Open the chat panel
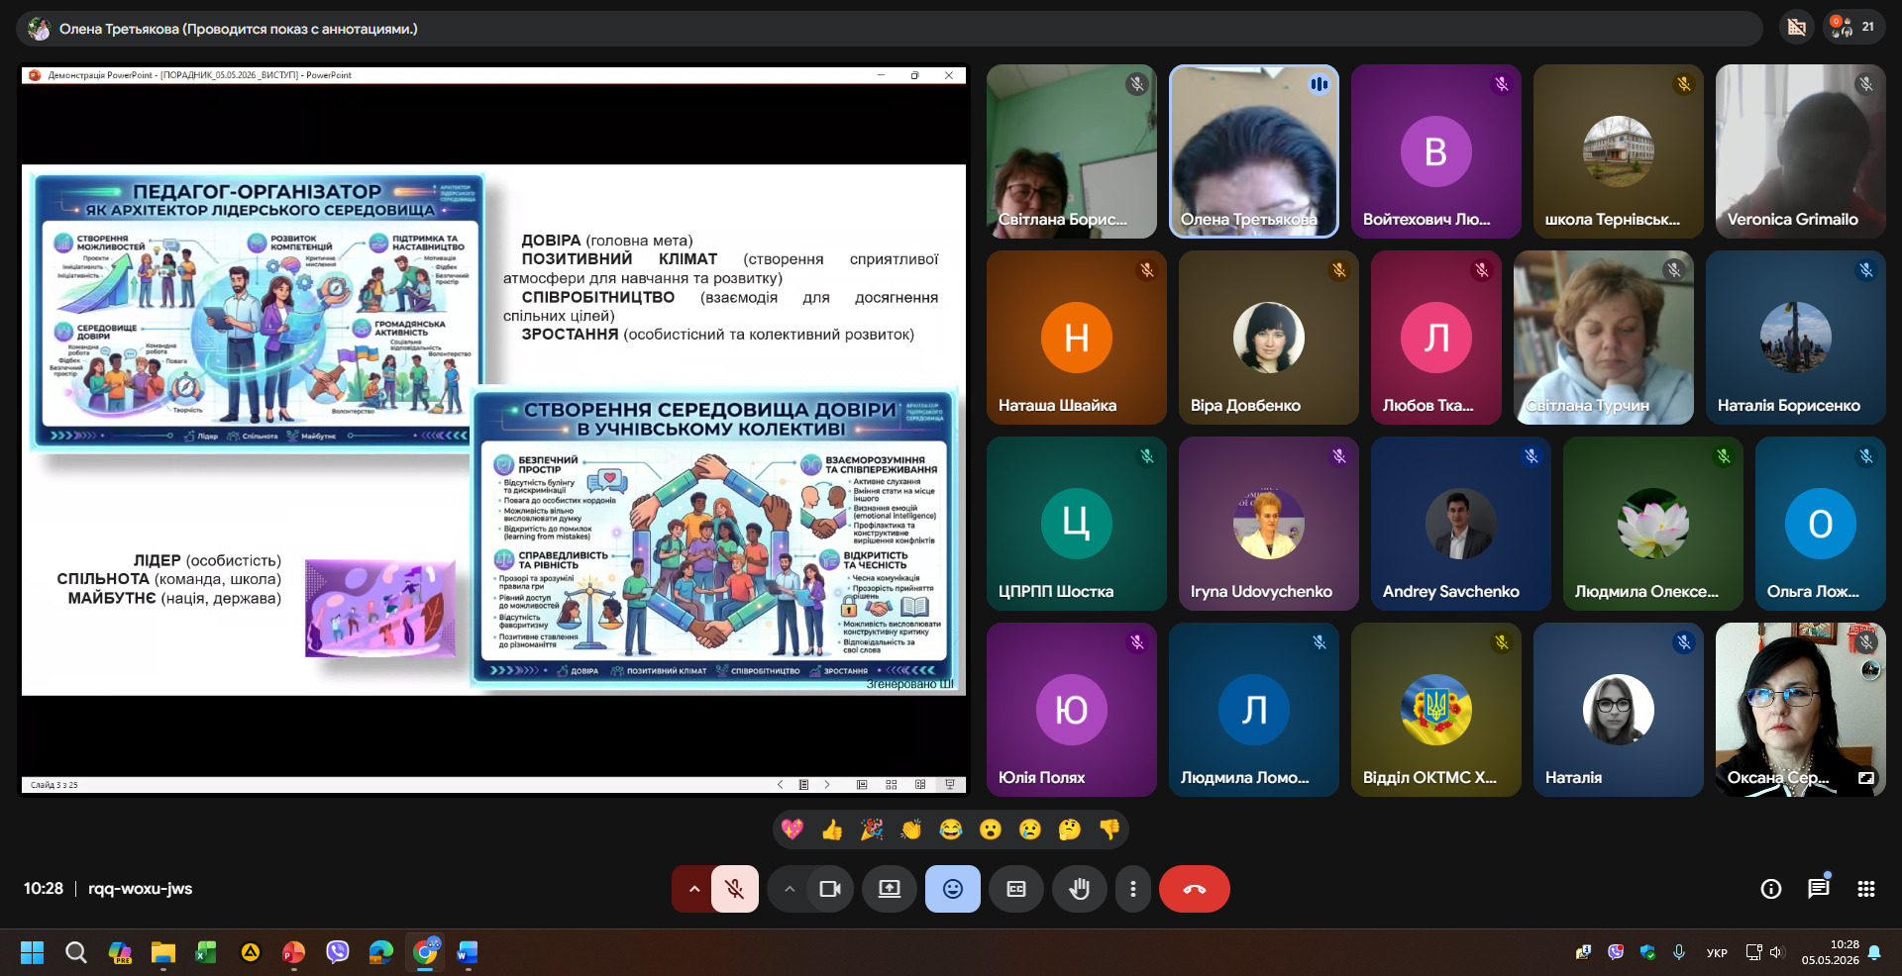This screenshot has width=1902, height=976. pos(1819,889)
